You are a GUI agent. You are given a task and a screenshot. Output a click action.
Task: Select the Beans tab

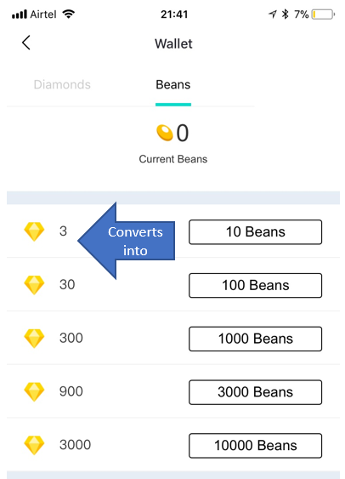[173, 84]
